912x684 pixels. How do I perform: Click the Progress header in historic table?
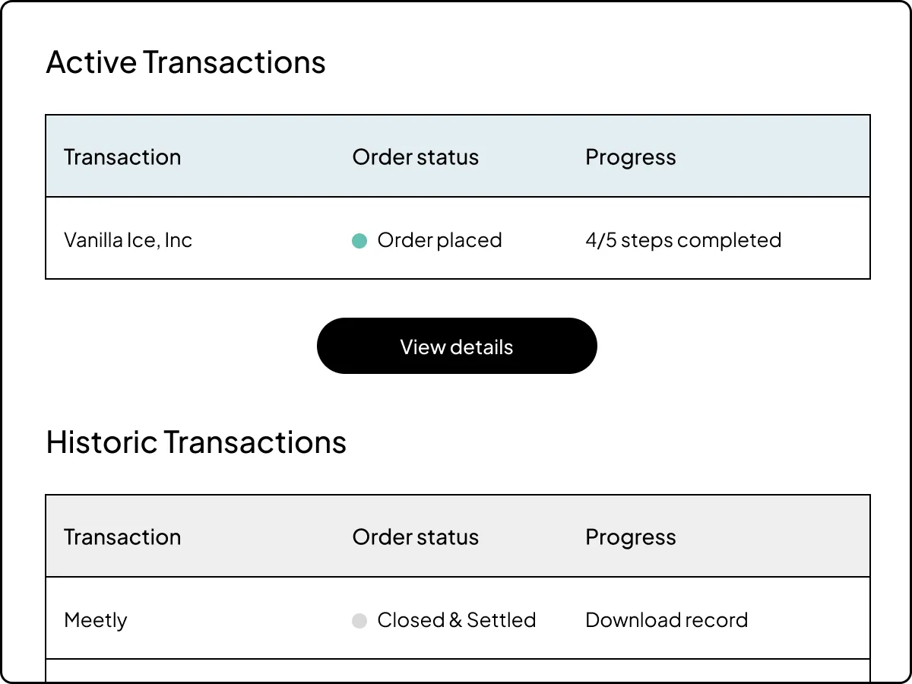coord(630,537)
